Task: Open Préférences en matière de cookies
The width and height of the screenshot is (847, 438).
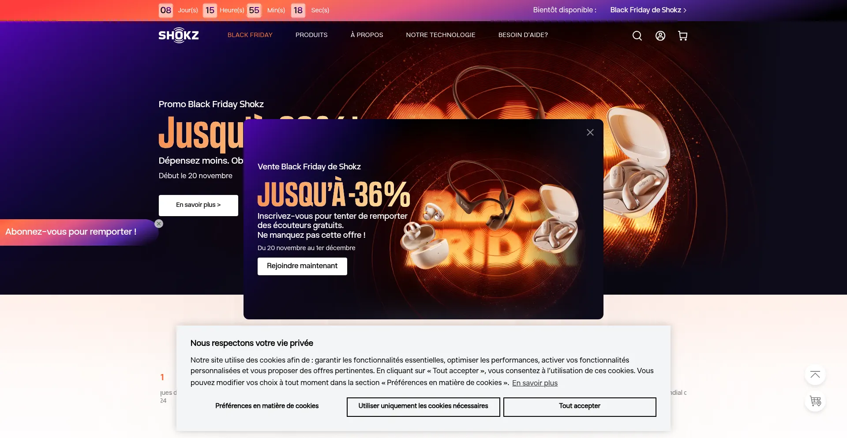Action: (267, 406)
